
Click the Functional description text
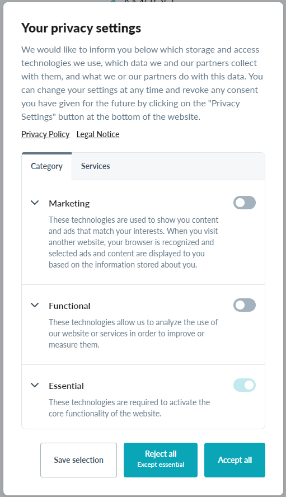point(133,334)
